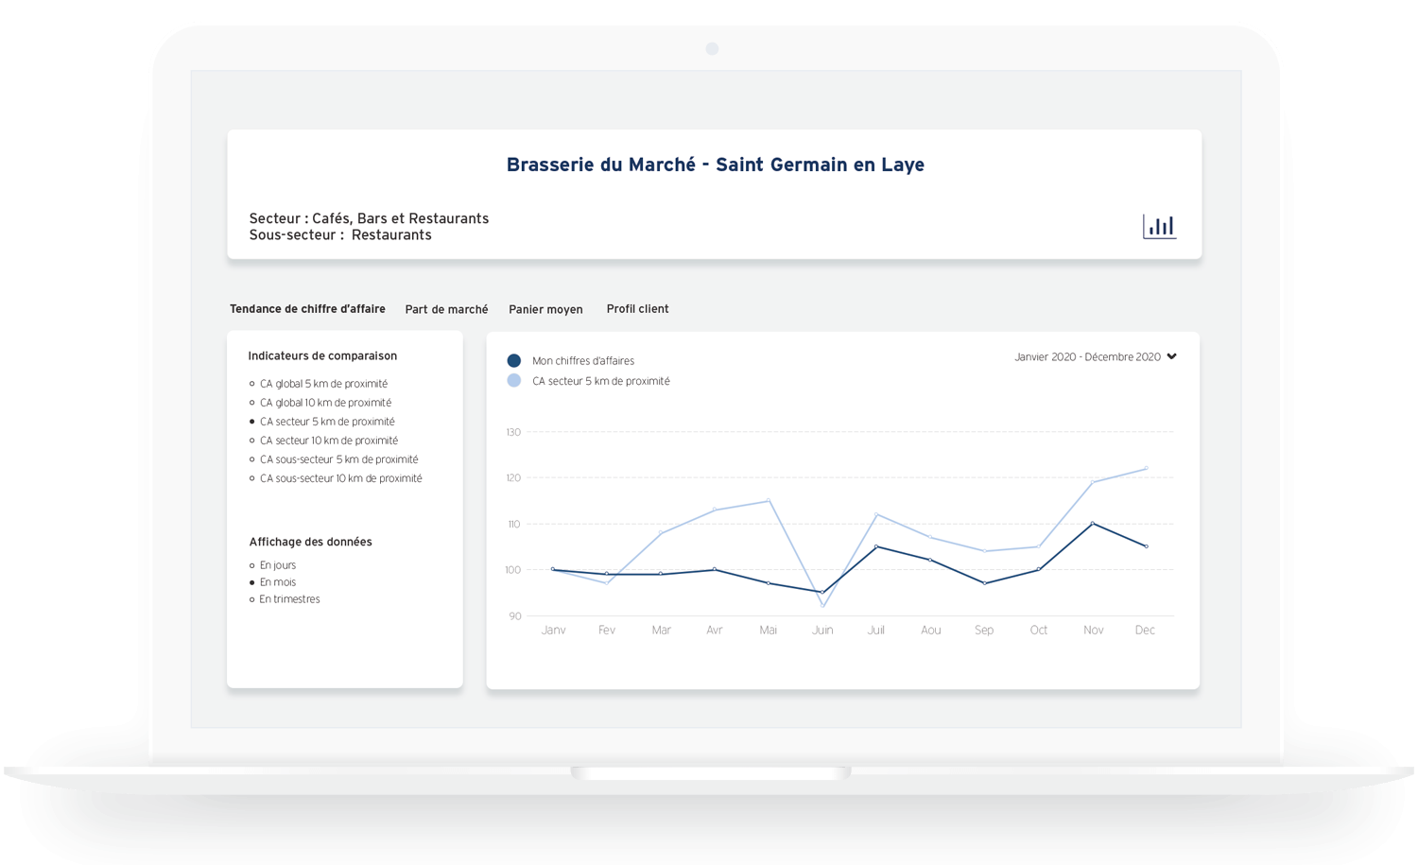Click the Dec light blue data point

tap(1147, 468)
